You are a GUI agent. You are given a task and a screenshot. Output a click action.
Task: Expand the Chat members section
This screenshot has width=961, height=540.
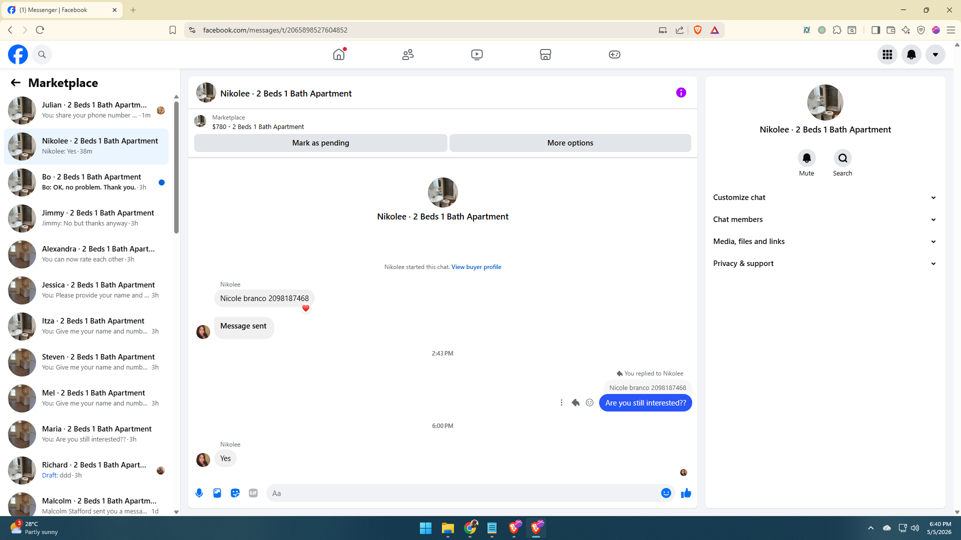click(825, 219)
